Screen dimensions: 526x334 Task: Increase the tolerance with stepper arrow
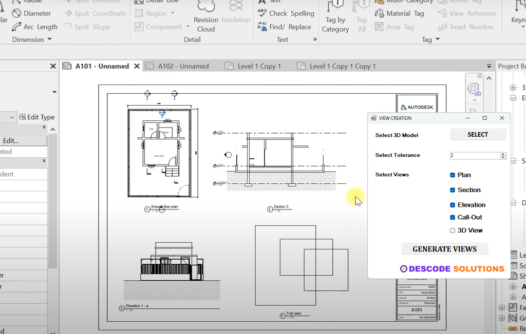503,154
